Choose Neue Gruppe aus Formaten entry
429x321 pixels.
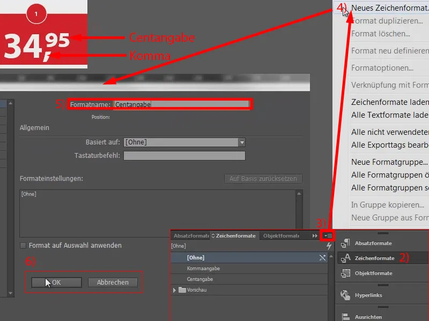coord(390,218)
